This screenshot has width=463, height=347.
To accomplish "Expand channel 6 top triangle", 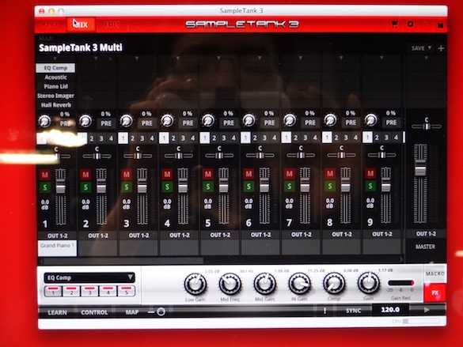I will coord(260,58).
